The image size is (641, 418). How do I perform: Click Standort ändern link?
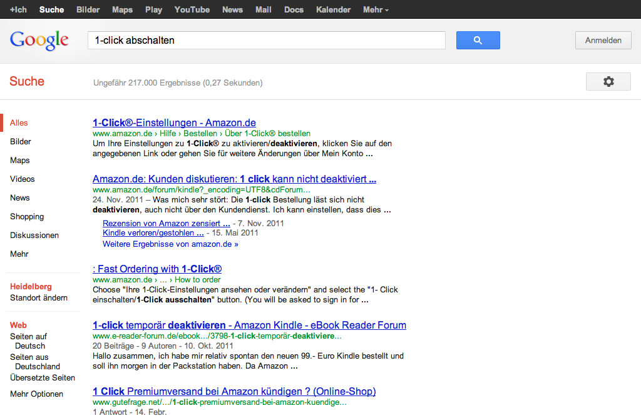(39, 297)
